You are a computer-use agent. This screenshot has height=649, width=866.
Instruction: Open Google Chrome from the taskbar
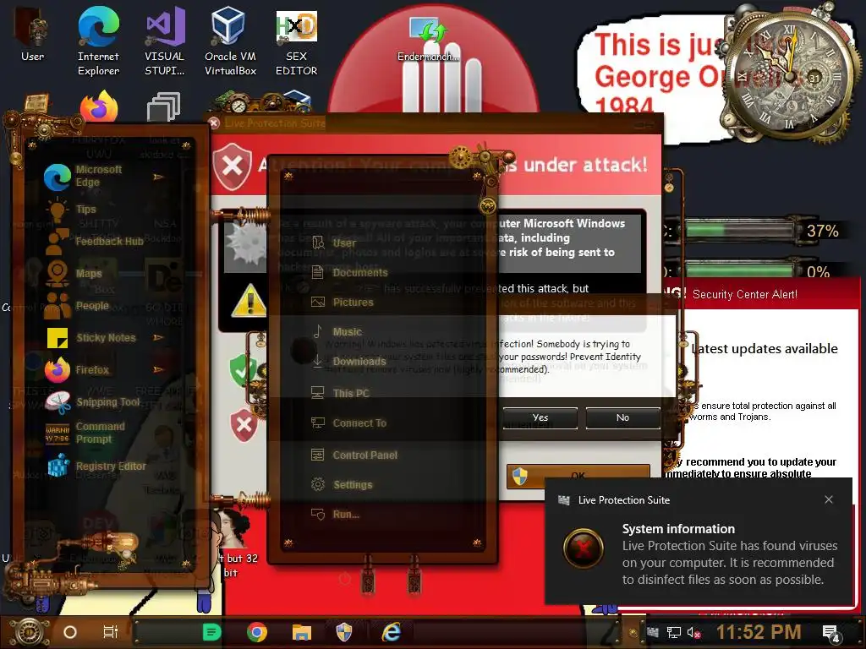tap(257, 632)
